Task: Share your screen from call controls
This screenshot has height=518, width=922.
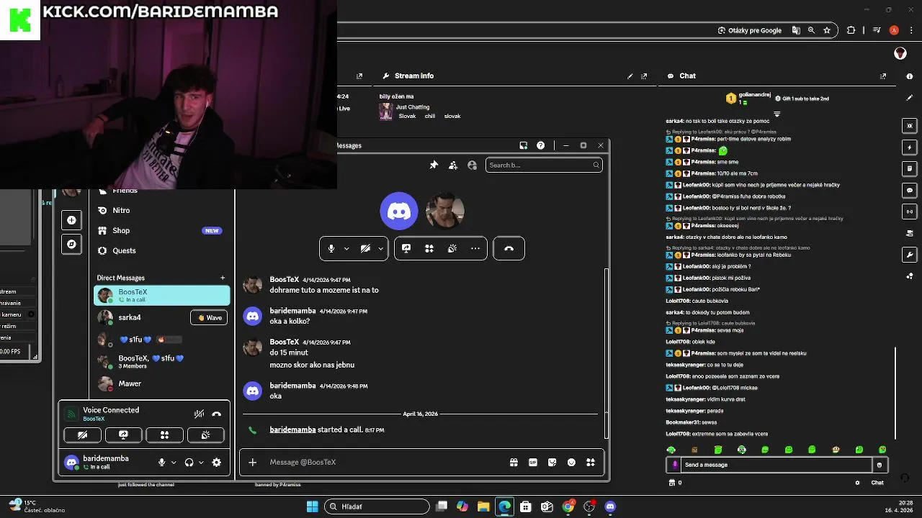Action: [406, 248]
